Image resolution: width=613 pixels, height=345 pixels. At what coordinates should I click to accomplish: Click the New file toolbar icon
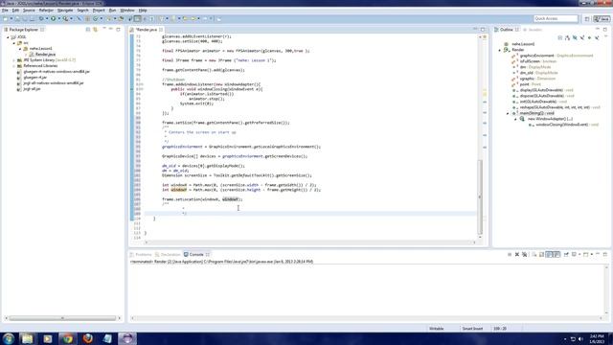click(5, 18)
